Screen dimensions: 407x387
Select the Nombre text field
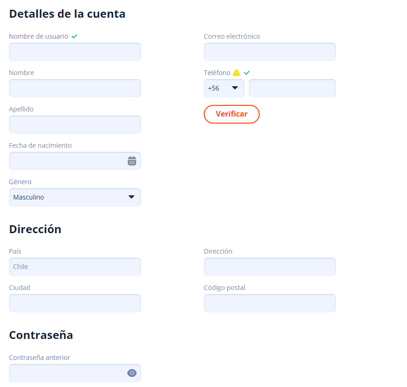pyautogui.click(x=75, y=88)
